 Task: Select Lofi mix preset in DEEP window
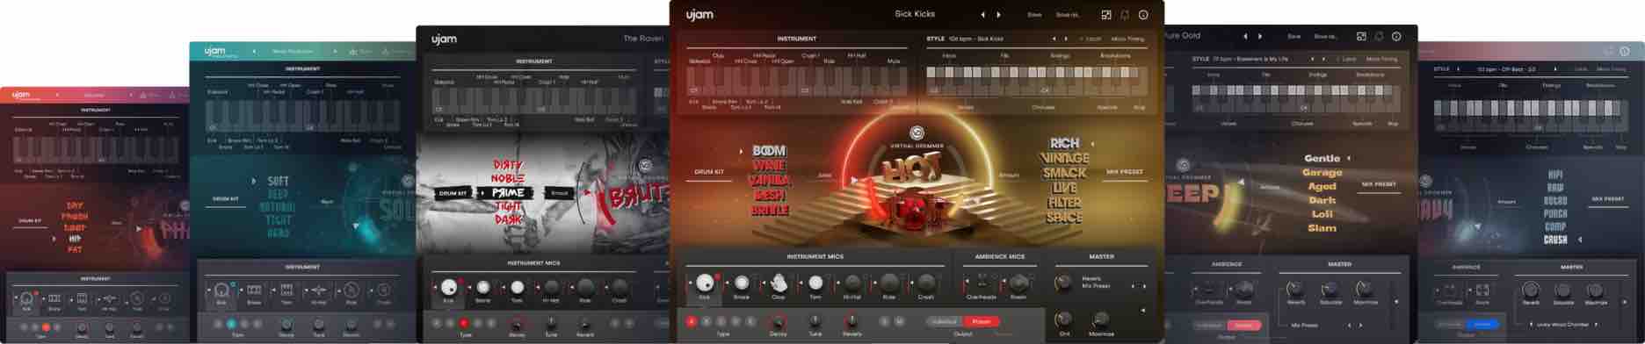tap(1323, 214)
